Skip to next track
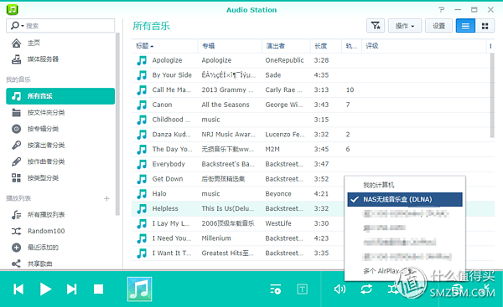The image size is (503, 307). 72,289
